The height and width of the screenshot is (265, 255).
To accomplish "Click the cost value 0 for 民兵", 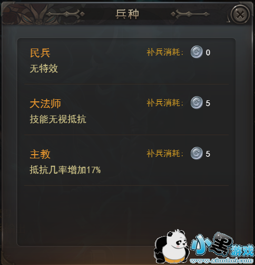I will pyautogui.click(x=208, y=53).
